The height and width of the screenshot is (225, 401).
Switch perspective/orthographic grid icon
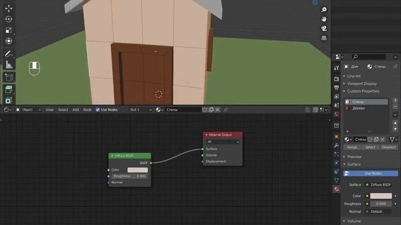(324, 38)
